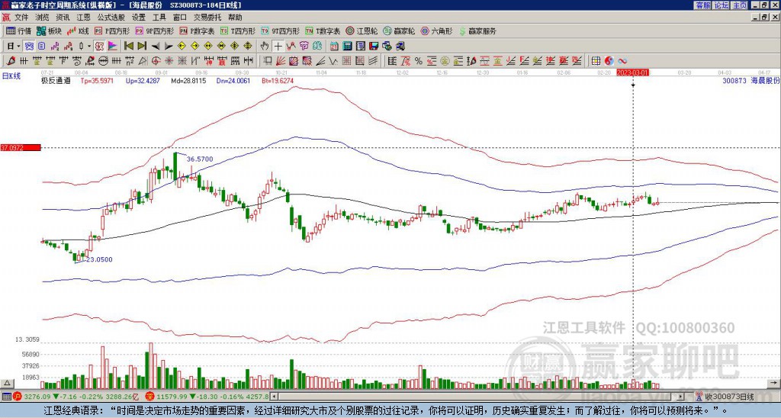This screenshot has height=418, width=781.
Task: Select the red pencil drawing tool
Action: (10, 61)
